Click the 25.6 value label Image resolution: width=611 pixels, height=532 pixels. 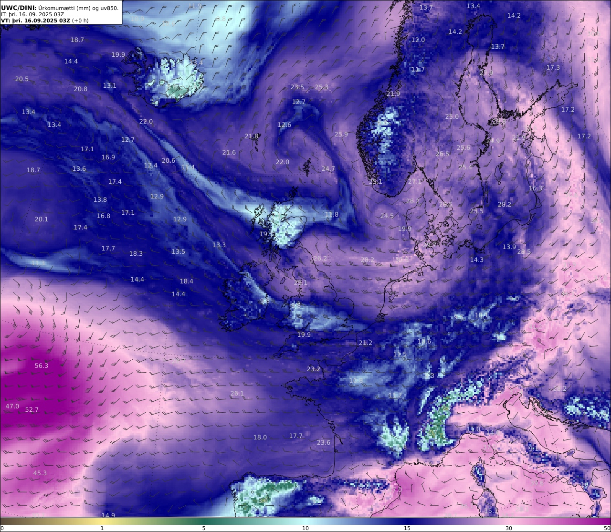point(464,148)
